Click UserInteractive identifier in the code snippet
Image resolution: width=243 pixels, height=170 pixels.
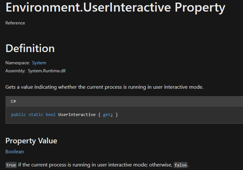pyautogui.click(x=77, y=115)
